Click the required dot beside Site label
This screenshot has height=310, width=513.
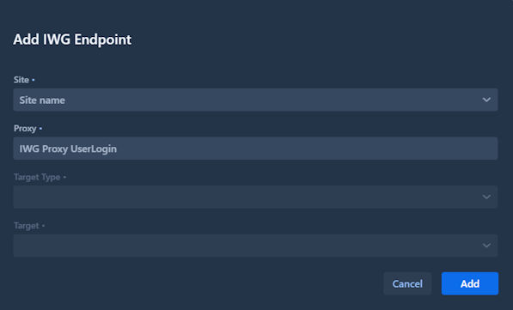tap(34, 80)
